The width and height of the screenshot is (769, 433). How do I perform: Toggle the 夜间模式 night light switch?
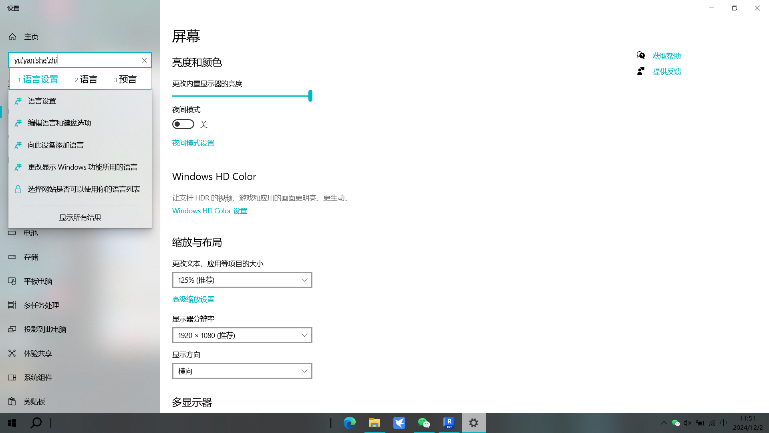183,124
